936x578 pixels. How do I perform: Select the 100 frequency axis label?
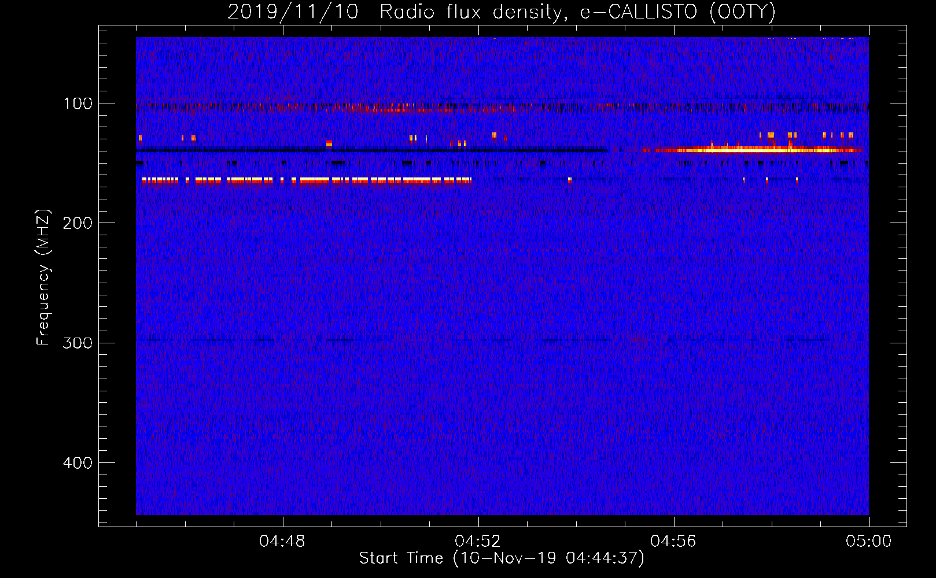78,103
